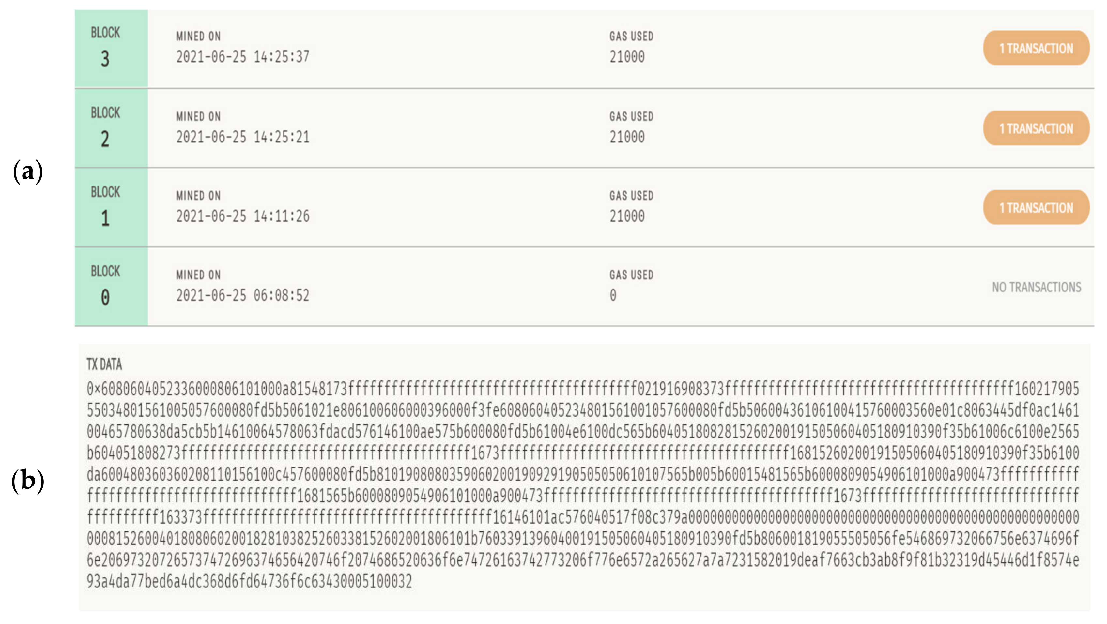Open the genesis Block 0 tile

tap(111, 287)
